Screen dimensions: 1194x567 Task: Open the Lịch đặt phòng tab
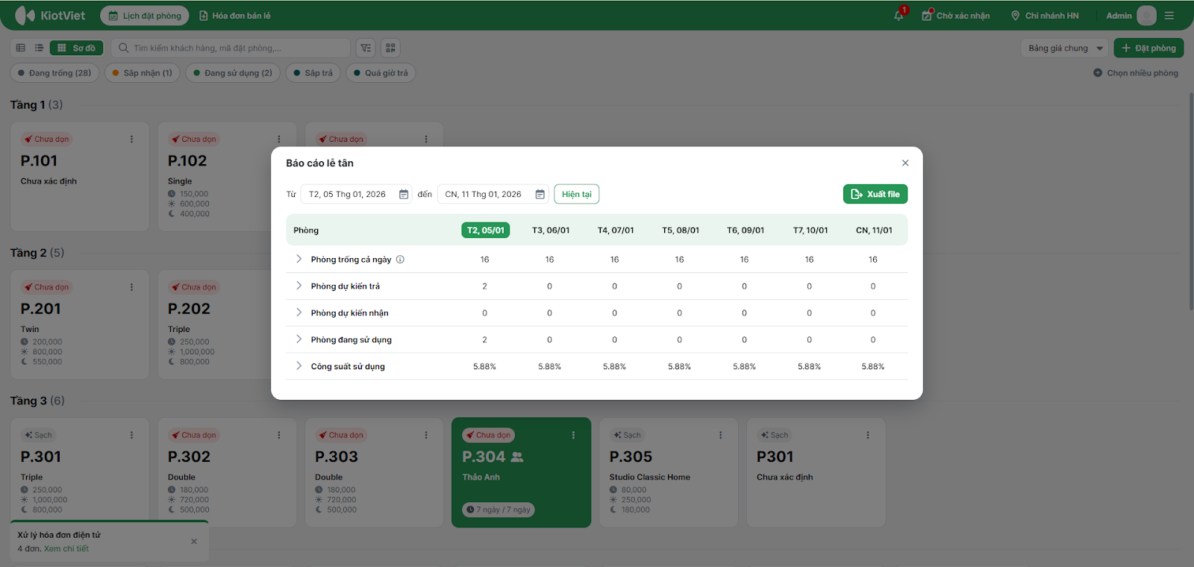(x=145, y=16)
